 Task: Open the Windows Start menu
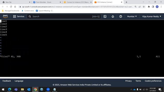(3, 89)
